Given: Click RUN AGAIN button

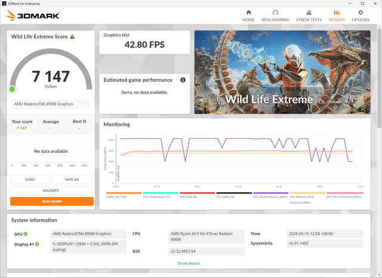Looking at the screenshot, I should [x=52, y=201].
